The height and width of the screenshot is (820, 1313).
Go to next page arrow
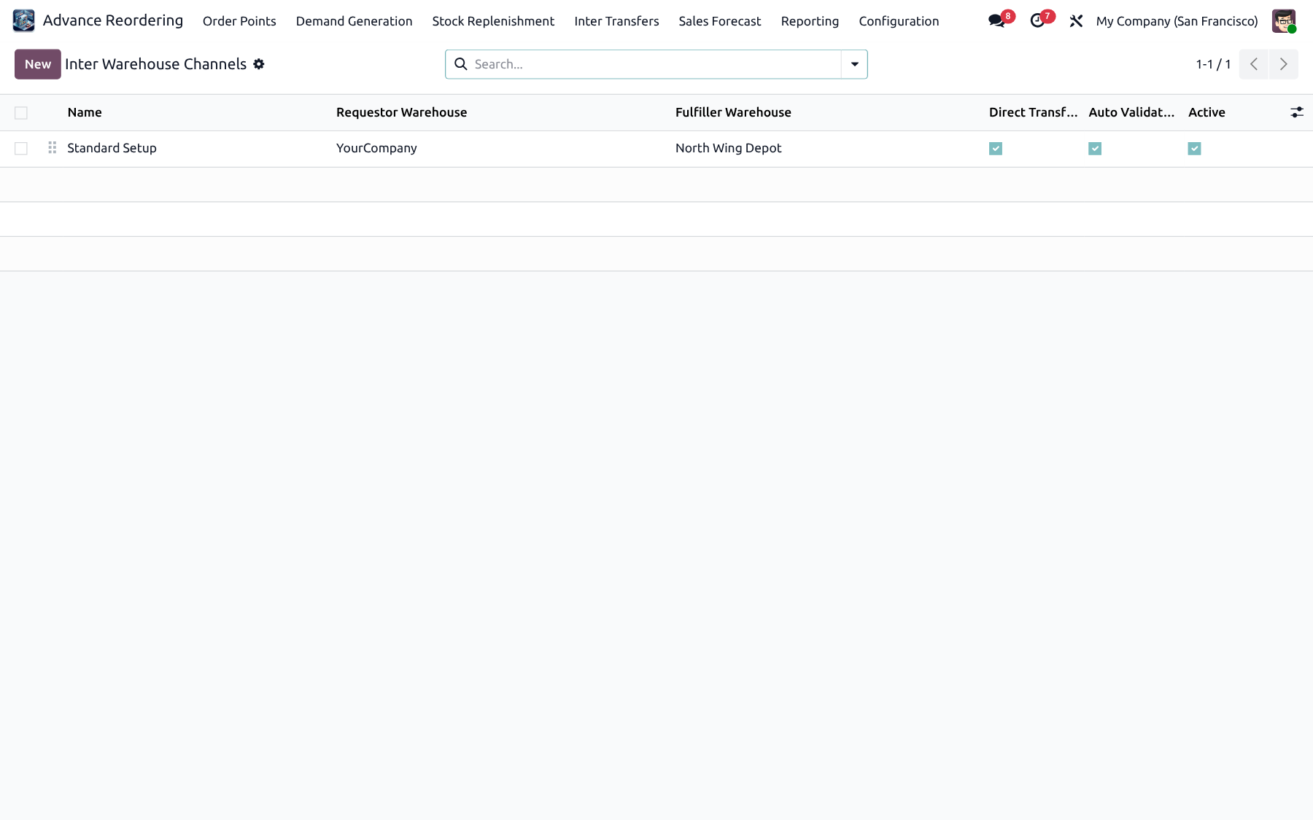[1284, 64]
